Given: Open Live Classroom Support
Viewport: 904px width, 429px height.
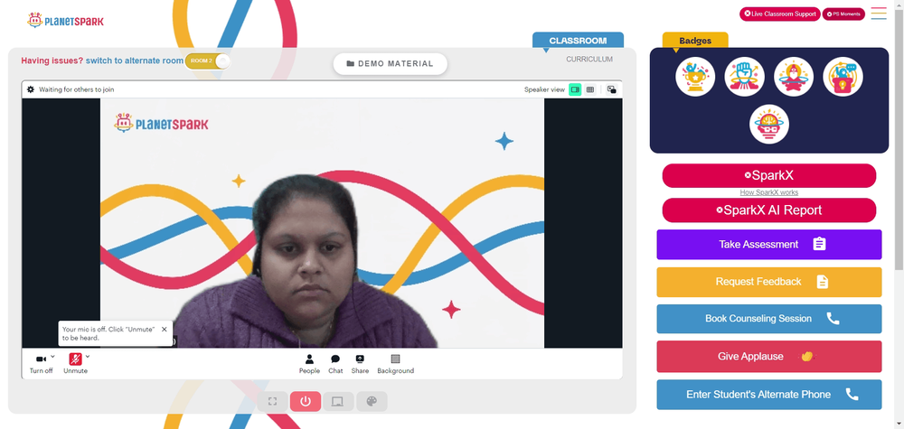Looking at the screenshot, I should point(779,14).
